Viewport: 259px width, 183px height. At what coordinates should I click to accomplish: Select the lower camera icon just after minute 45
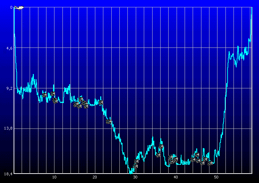tap(198, 161)
